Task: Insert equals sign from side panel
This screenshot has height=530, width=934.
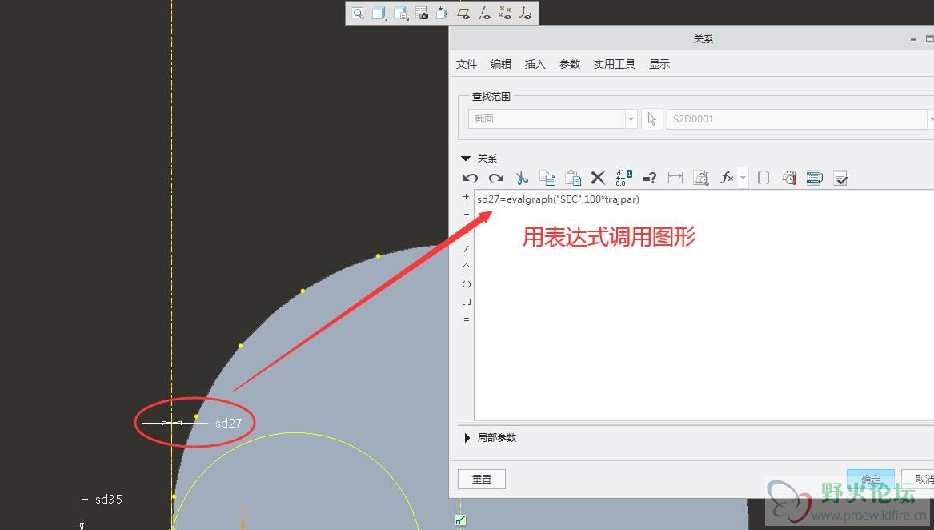Action: (467, 319)
